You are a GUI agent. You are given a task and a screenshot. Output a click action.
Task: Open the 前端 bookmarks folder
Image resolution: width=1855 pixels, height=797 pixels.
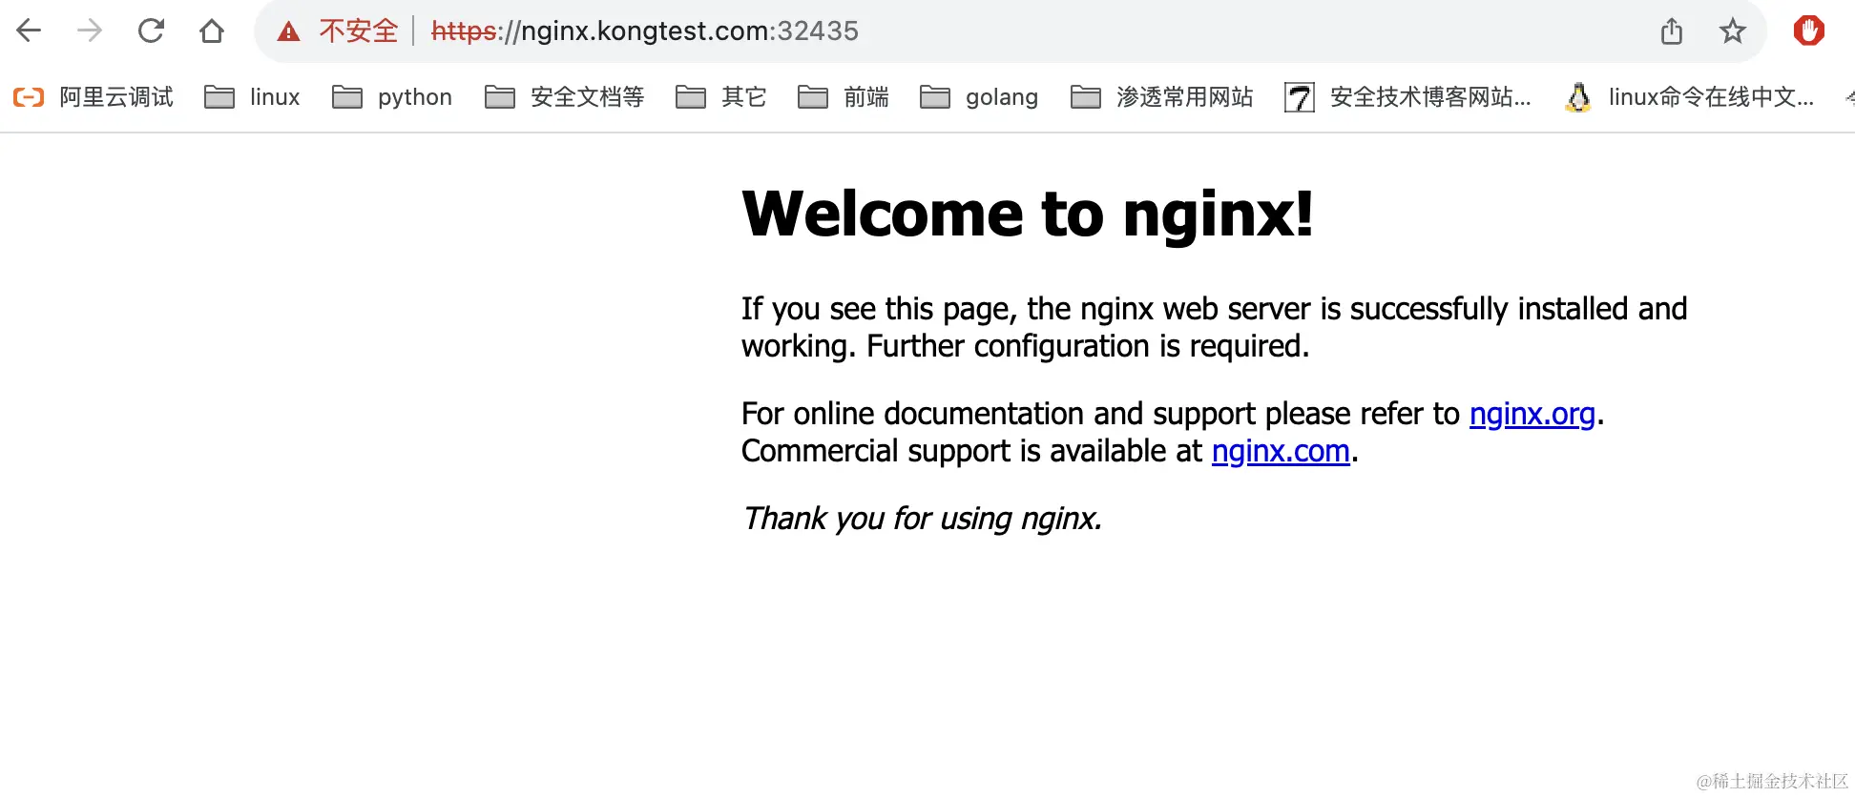(844, 97)
